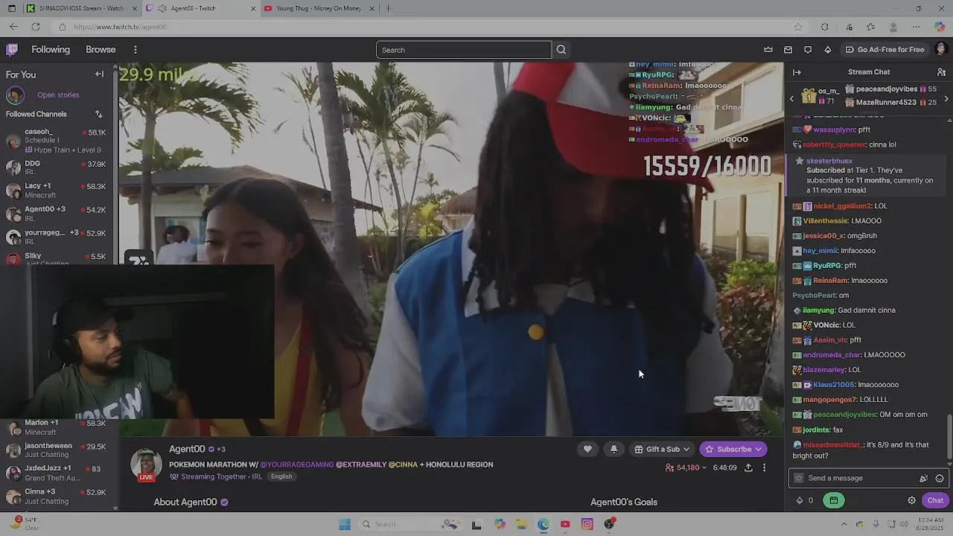The width and height of the screenshot is (953, 536).
Task: Click the purple Chat send button
Action: click(935, 500)
